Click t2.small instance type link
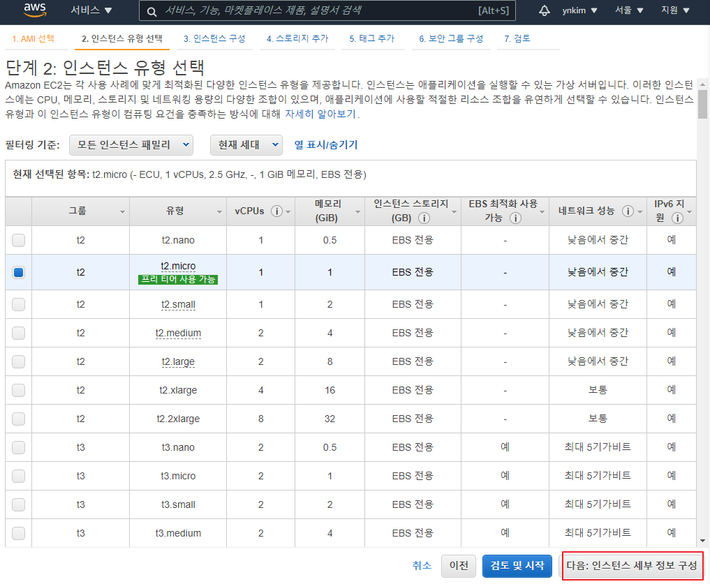The height and width of the screenshot is (584, 710). (179, 305)
